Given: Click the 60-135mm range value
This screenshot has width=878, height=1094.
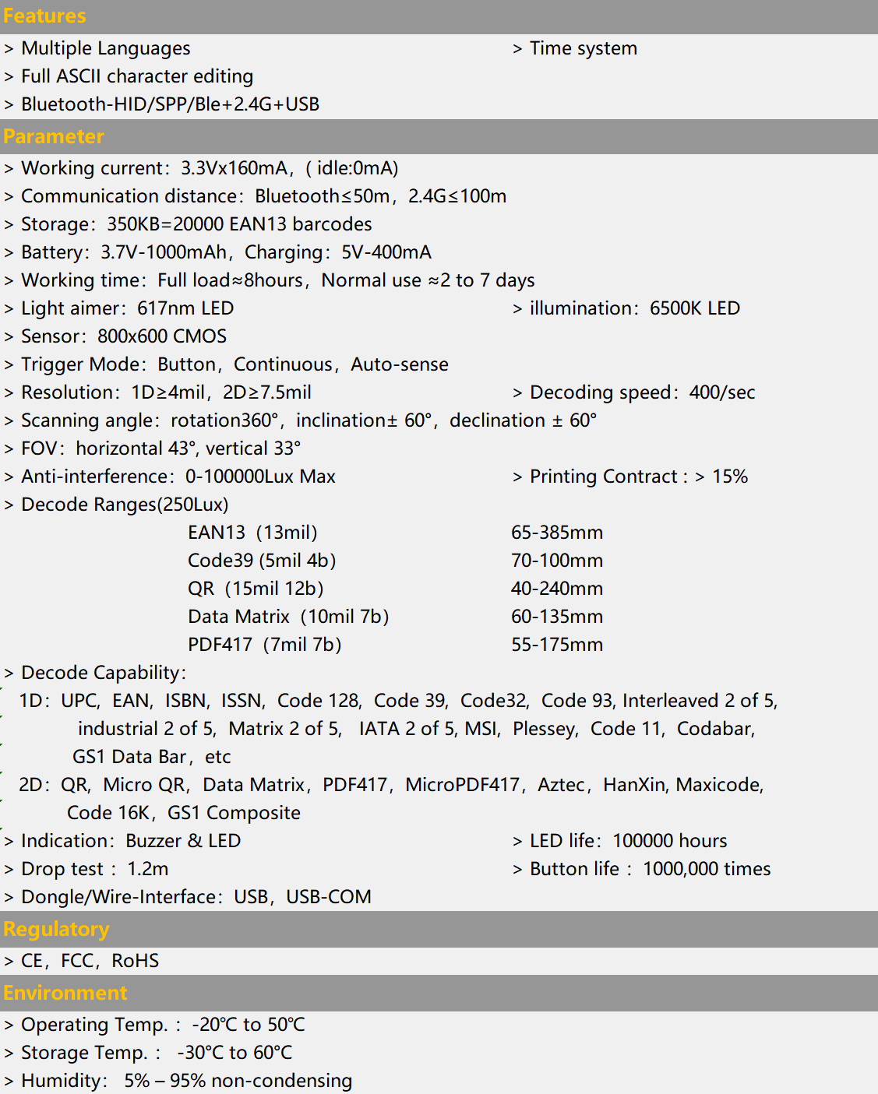Looking at the screenshot, I should pyautogui.click(x=557, y=617).
